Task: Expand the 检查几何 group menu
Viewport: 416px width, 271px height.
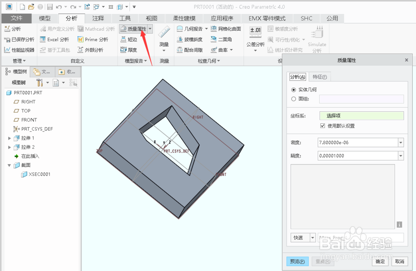Action: (209, 61)
